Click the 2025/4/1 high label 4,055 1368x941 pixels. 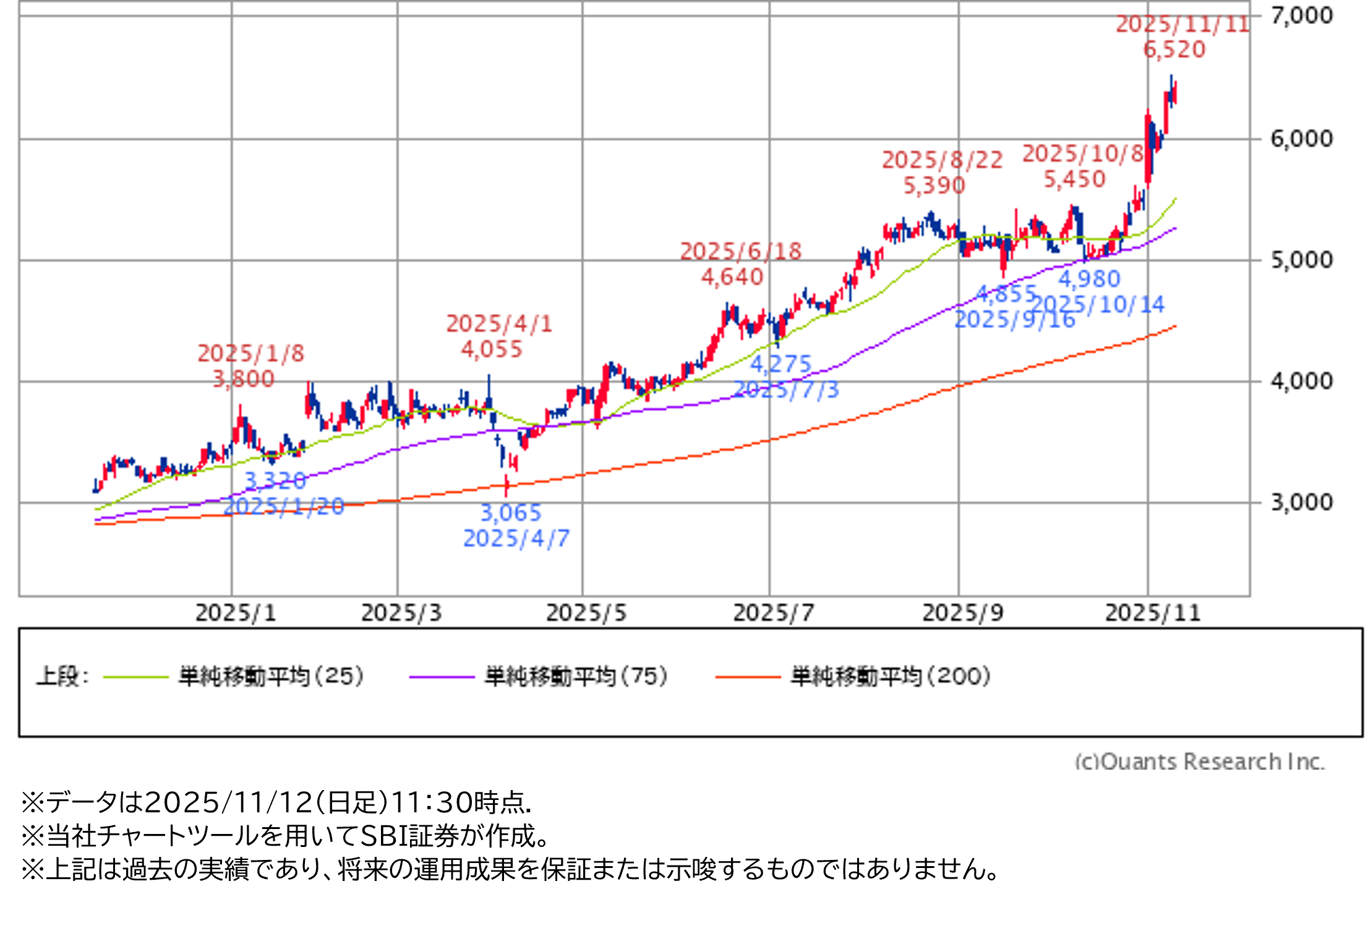[x=492, y=349]
